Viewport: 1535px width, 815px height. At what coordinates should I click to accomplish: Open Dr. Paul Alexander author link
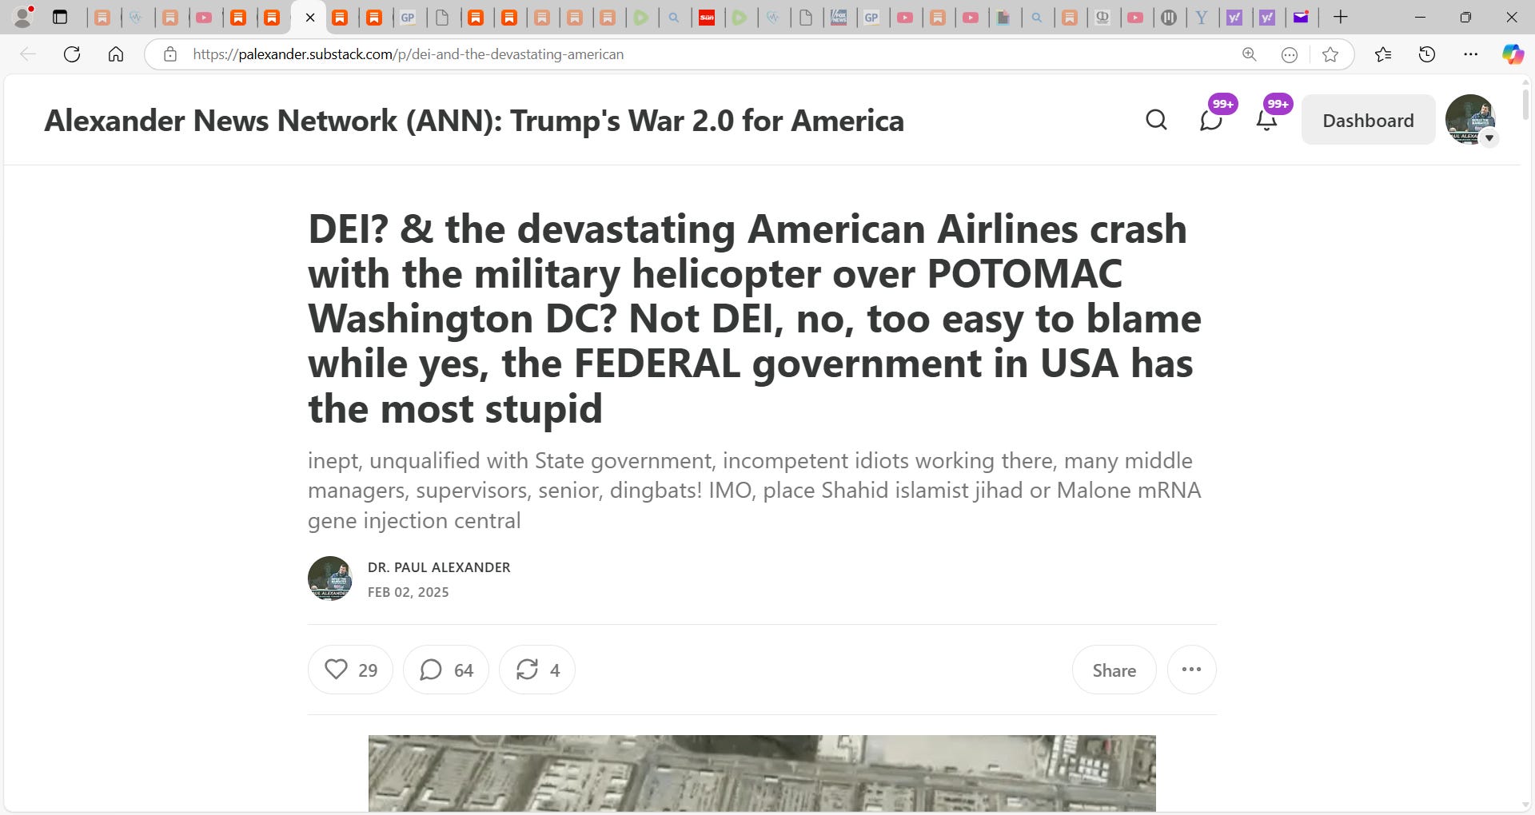[x=439, y=567]
